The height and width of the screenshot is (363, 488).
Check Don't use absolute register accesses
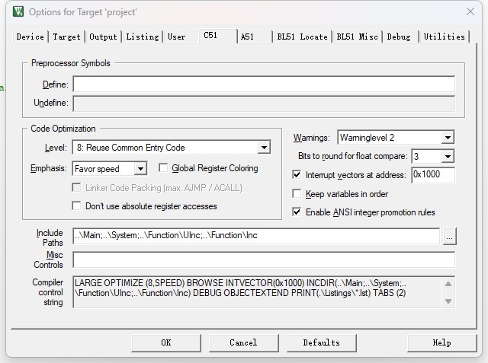point(76,206)
